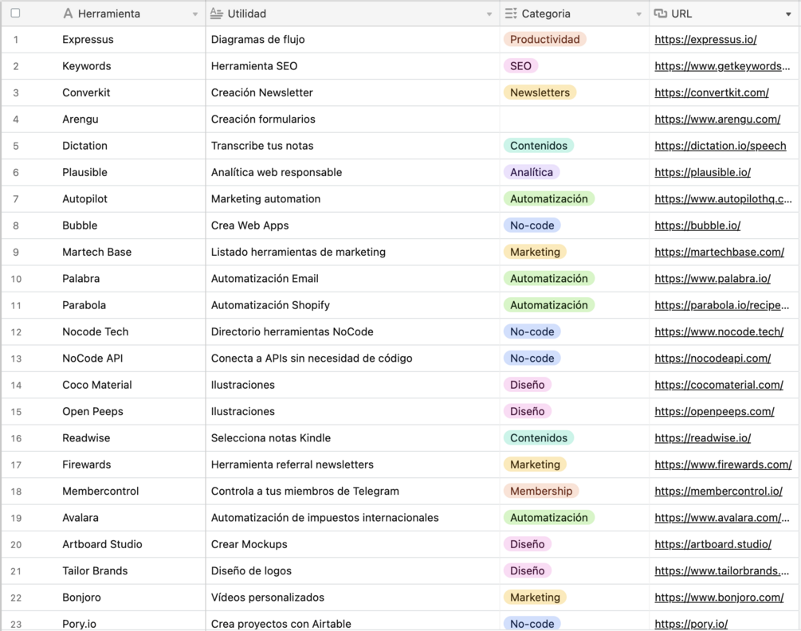Open the arengu.com link

click(717, 120)
